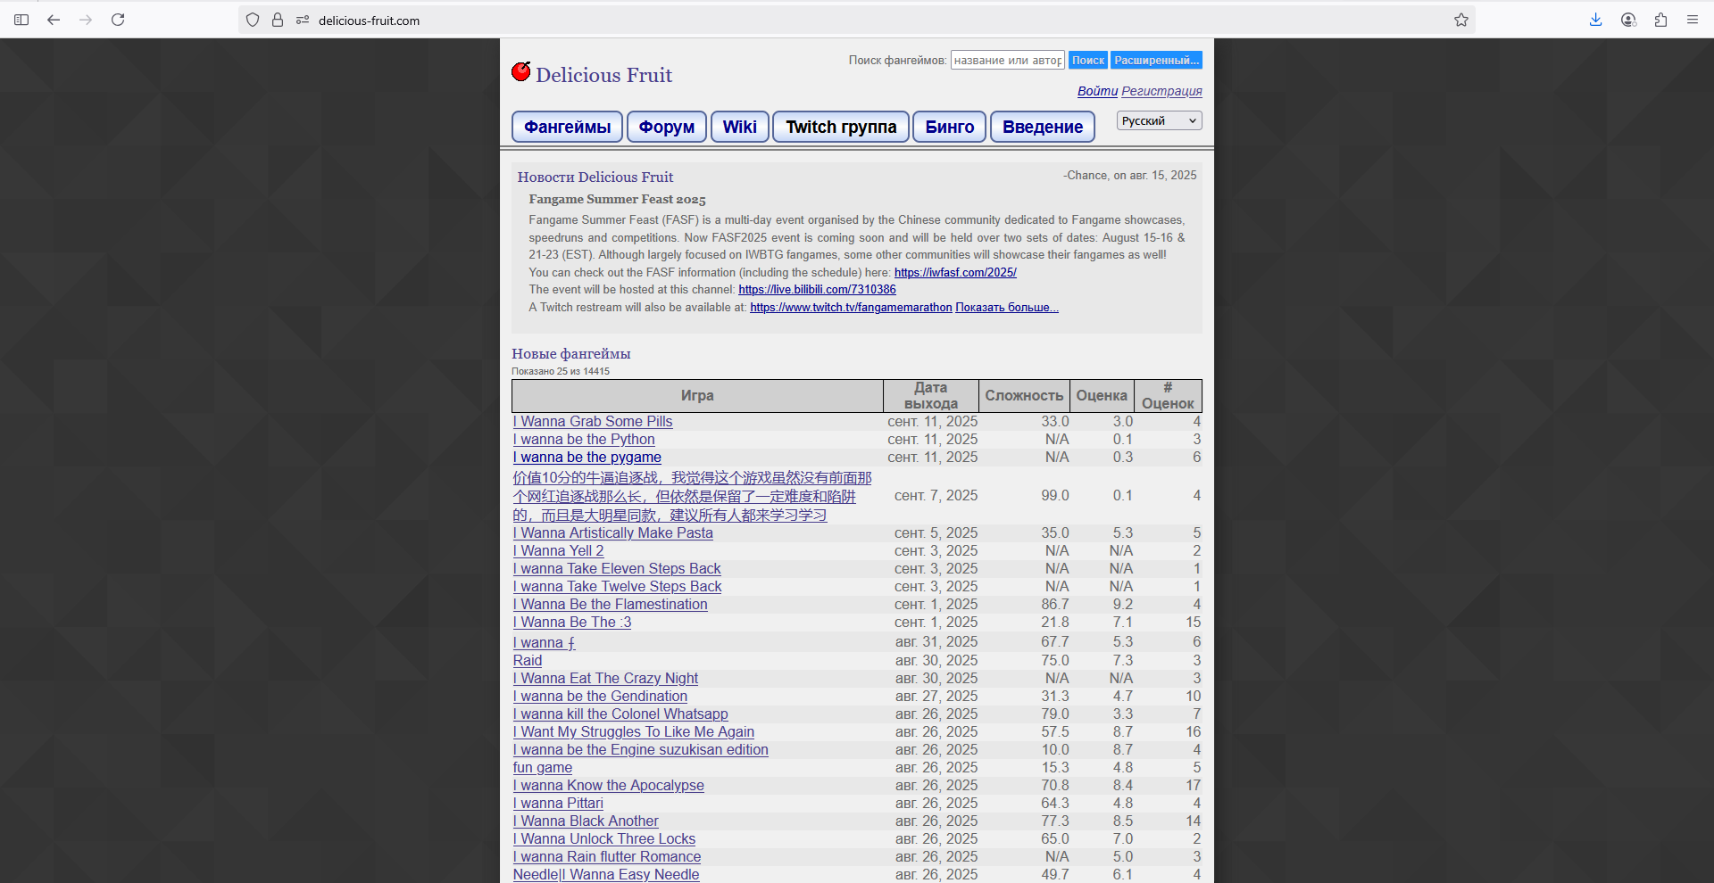1714x883 pixels.
Task: Open the browser extensions icon
Action: [x=1660, y=20]
